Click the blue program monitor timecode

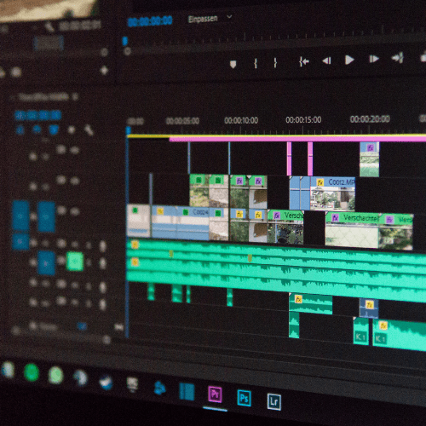pyautogui.click(x=150, y=21)
